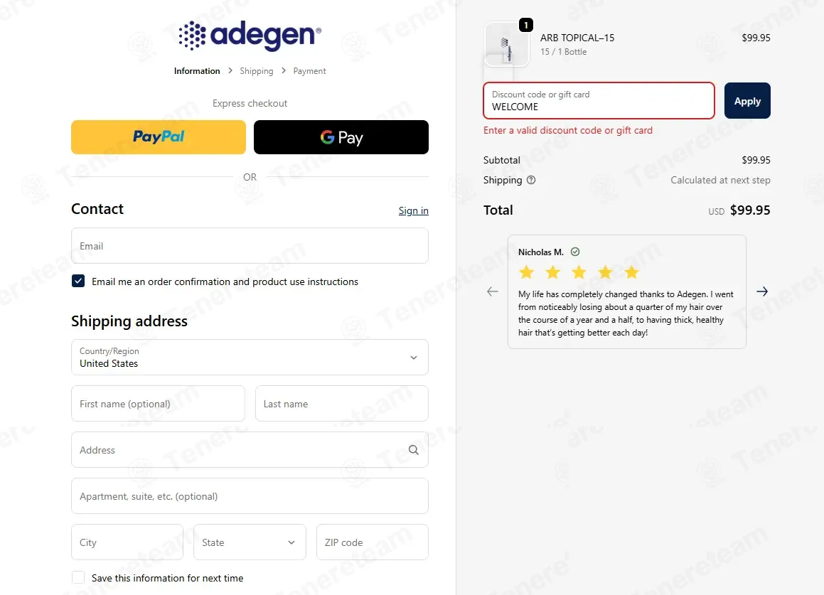824x595 pixels.
Task: Click the shipping help question mark icon
Action: pyautogui.click(x=531, y=180)
